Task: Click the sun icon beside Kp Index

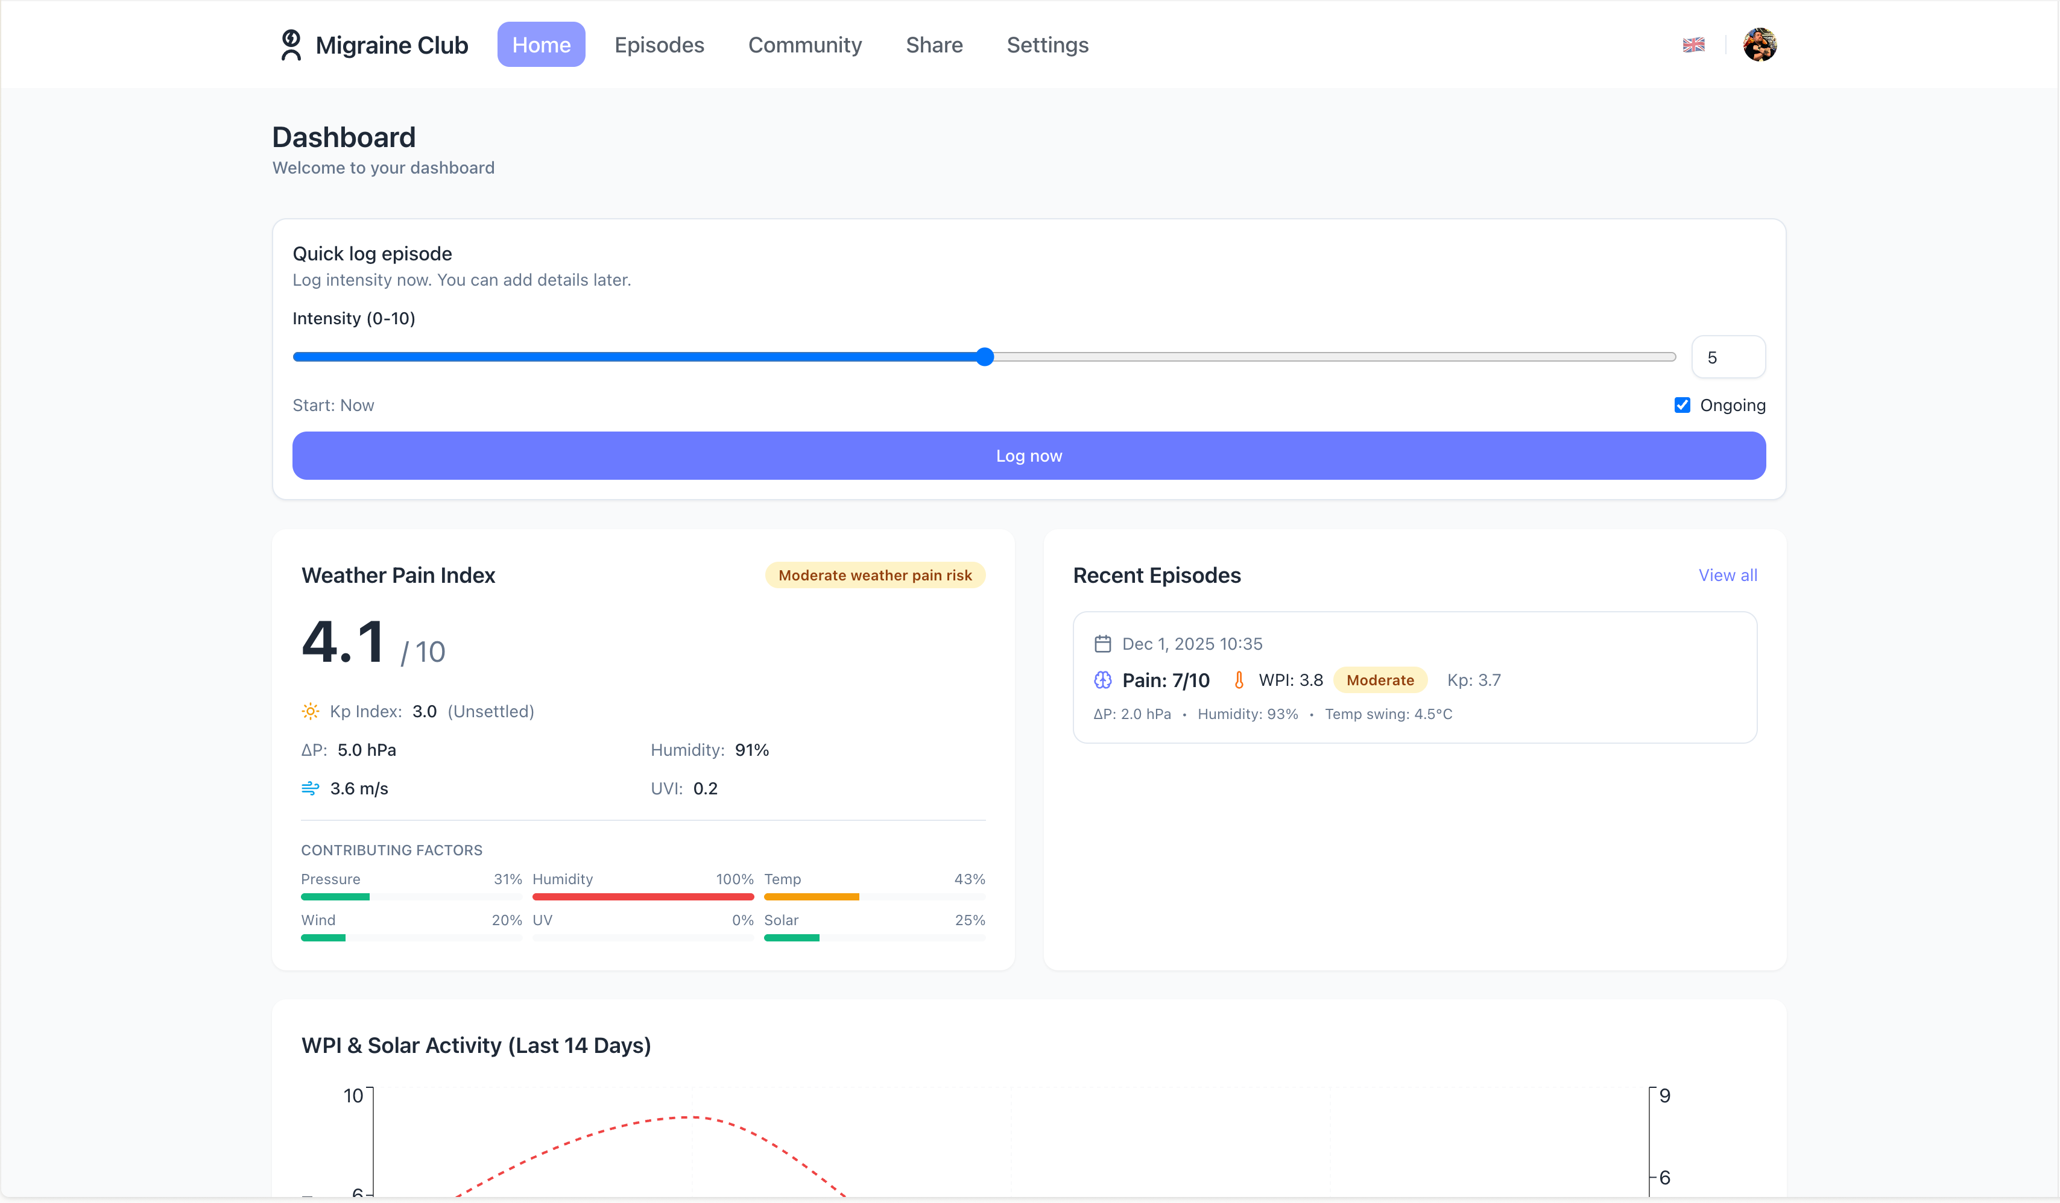Action: tap(310, 711)
